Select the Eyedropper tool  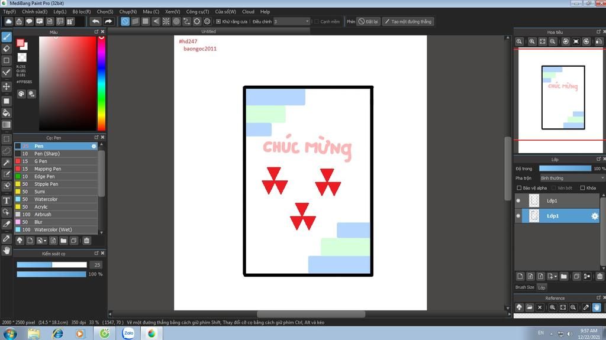coord(7,238)
